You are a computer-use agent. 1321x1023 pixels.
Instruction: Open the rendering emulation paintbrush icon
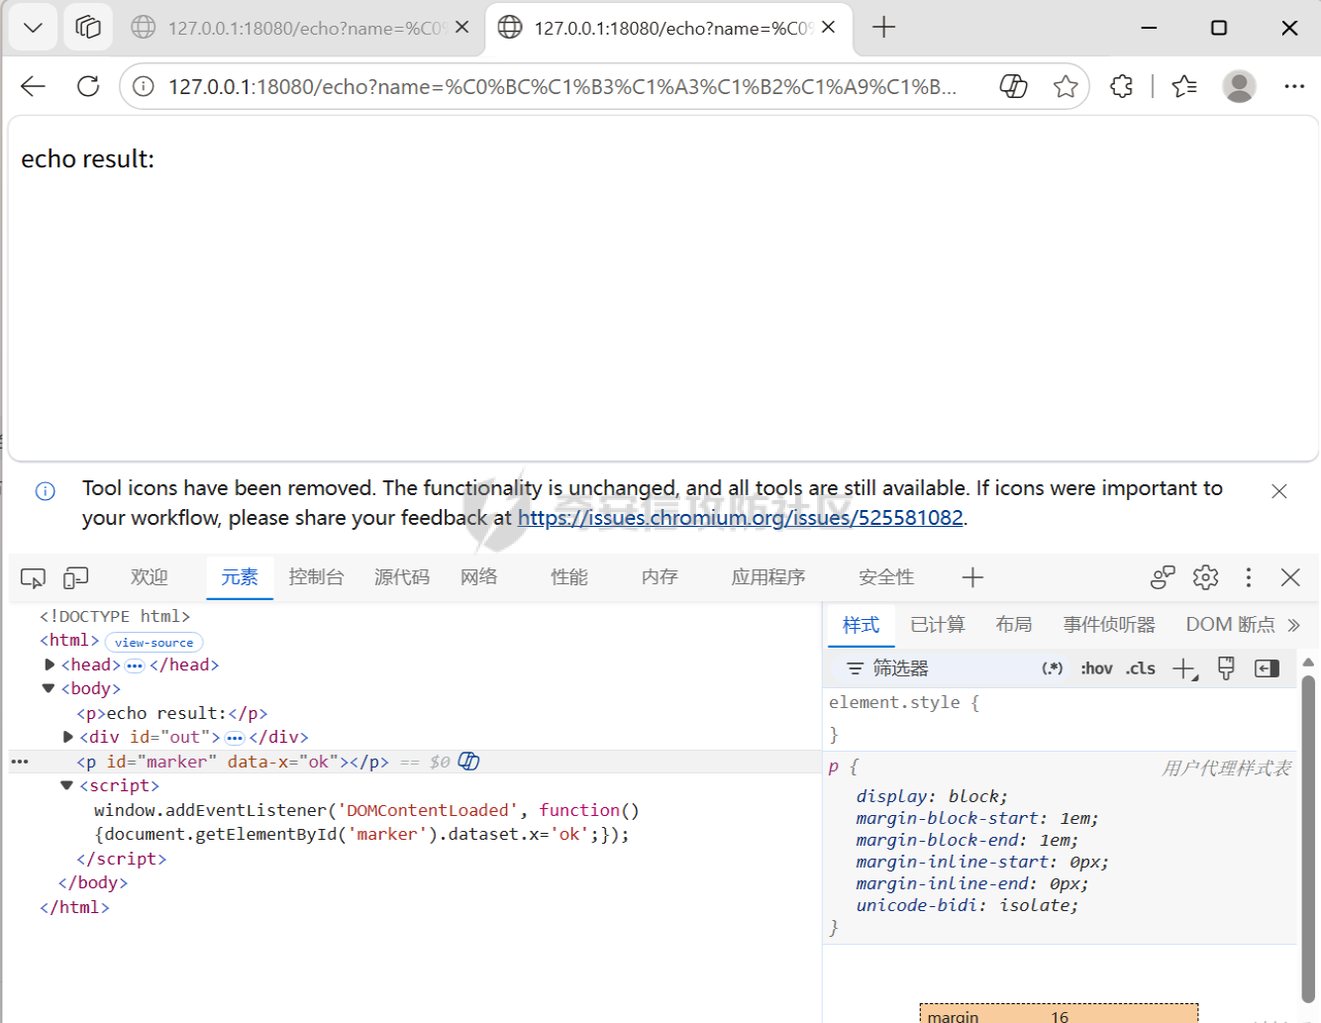1226,668
